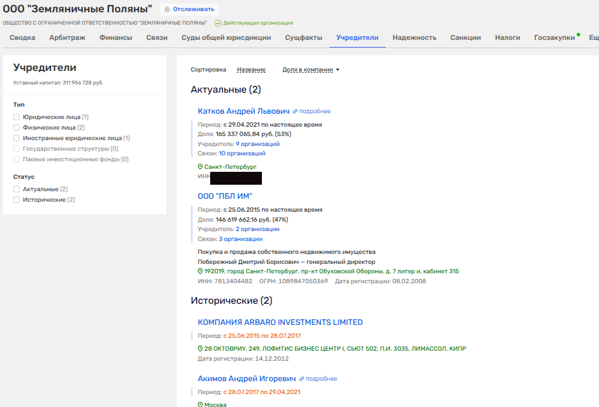Click link icon beside Акимов Андрей Игоревич
599x407 pixels.
pyautogui.click(x=302, y=379)
